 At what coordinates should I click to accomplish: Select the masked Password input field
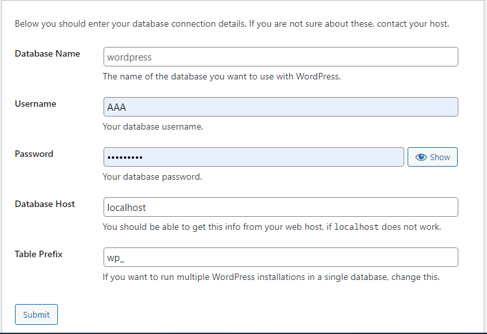[254, 157]
